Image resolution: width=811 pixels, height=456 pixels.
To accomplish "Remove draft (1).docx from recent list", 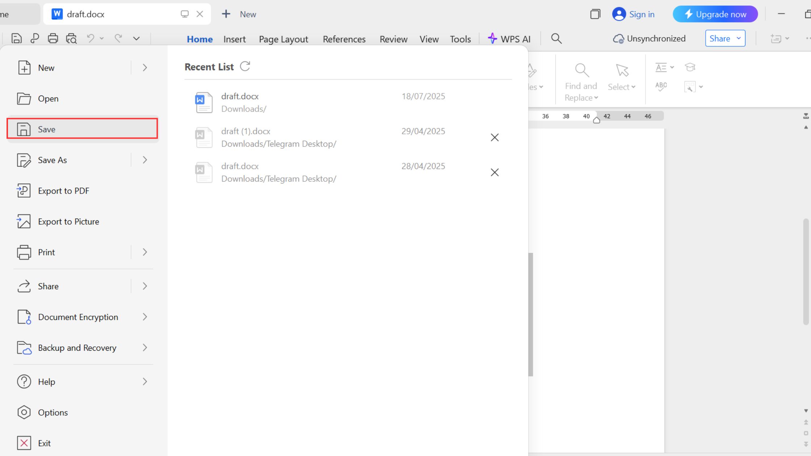I will (495, 138).
